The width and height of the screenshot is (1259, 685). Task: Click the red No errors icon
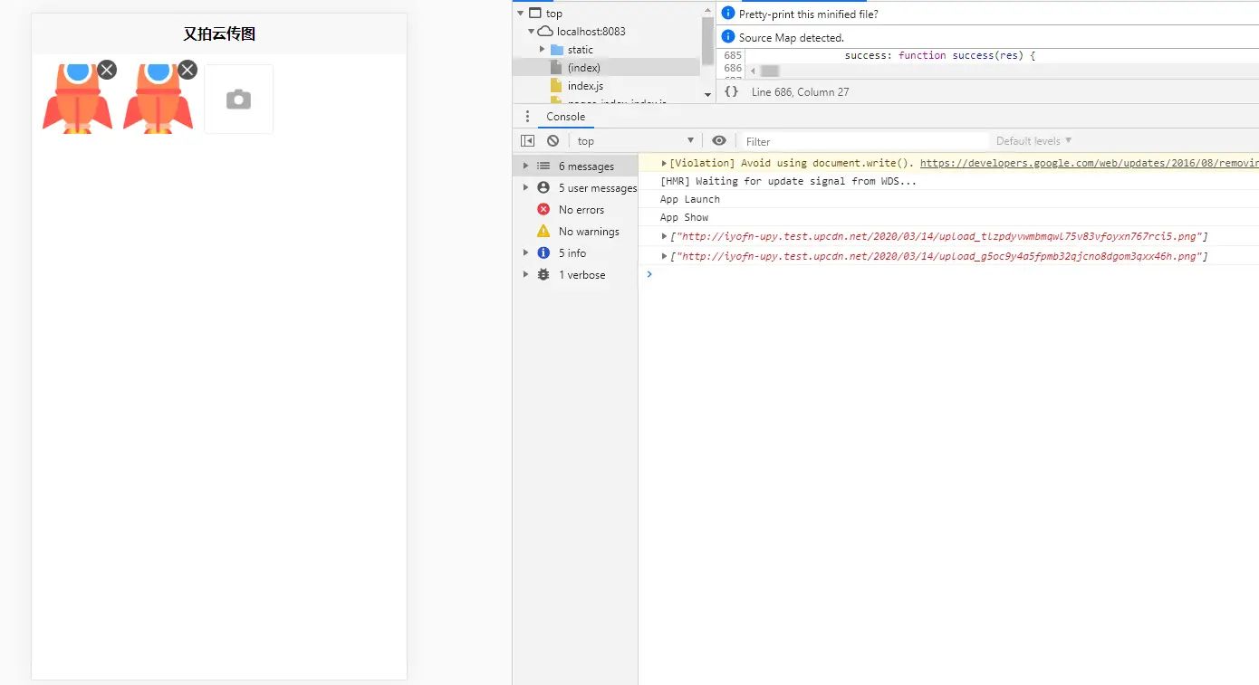tap(543, 210)
